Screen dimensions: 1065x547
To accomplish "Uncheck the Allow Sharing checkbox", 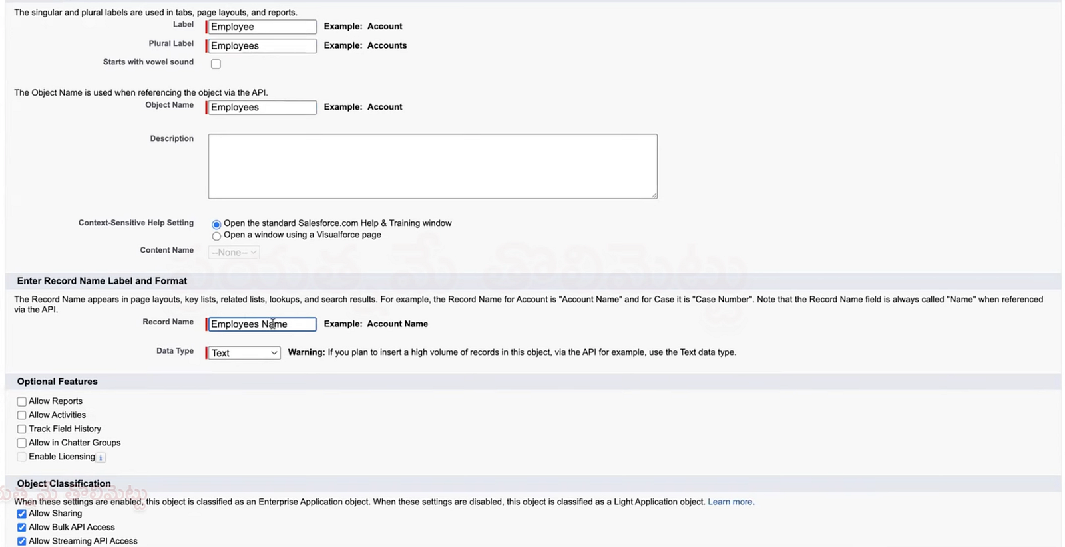I will (22, 514).
